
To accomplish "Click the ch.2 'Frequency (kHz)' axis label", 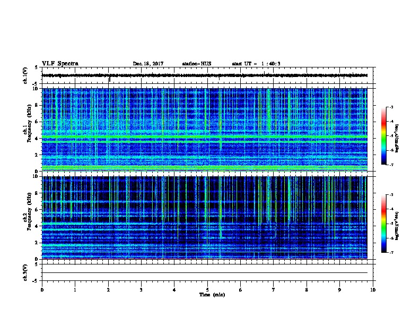I will (x=29, y=211).
